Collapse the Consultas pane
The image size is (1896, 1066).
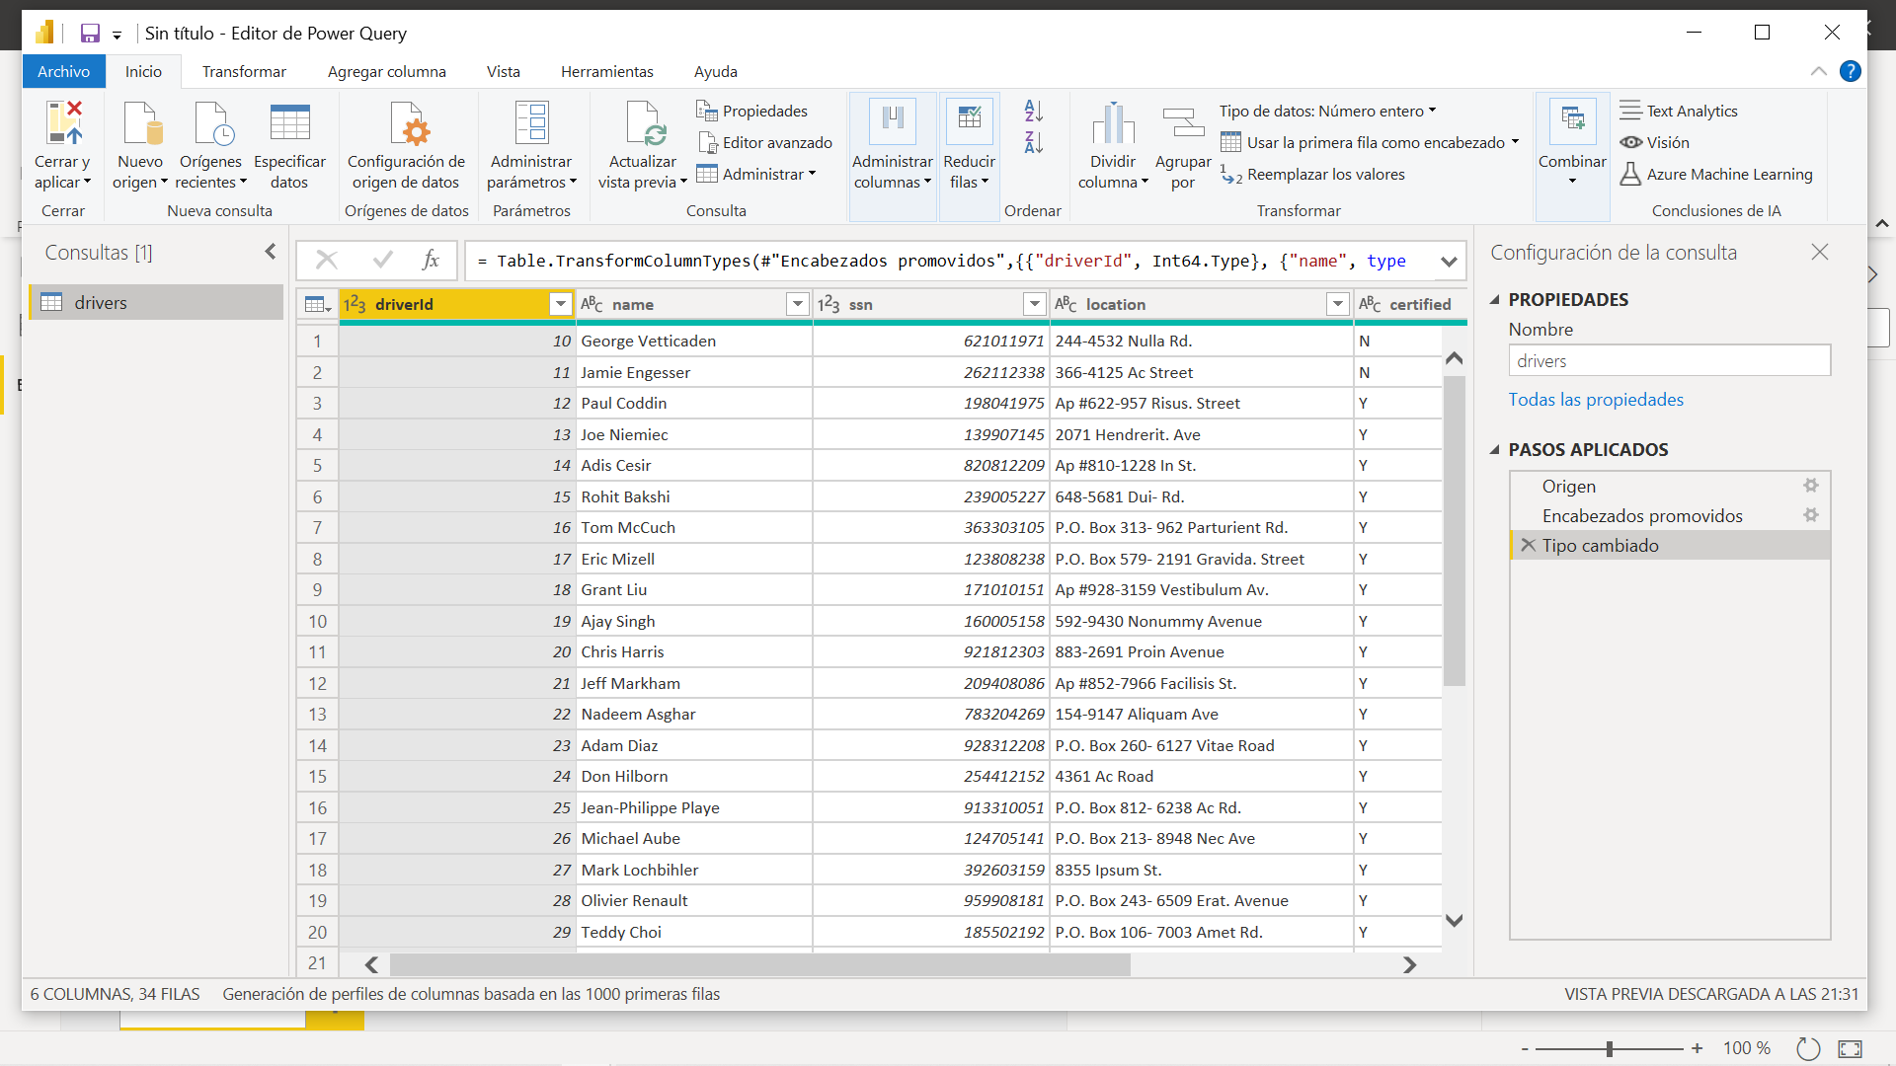click(x=270, y=252)
